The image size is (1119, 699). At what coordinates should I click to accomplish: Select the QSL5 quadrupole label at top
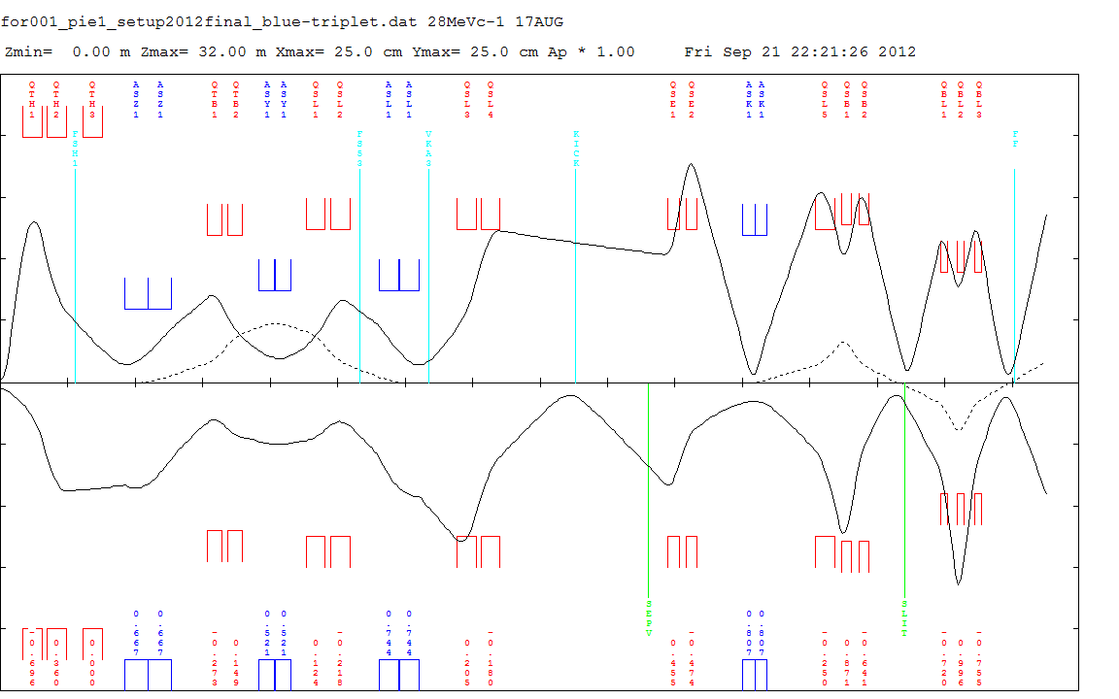point(826,99)
